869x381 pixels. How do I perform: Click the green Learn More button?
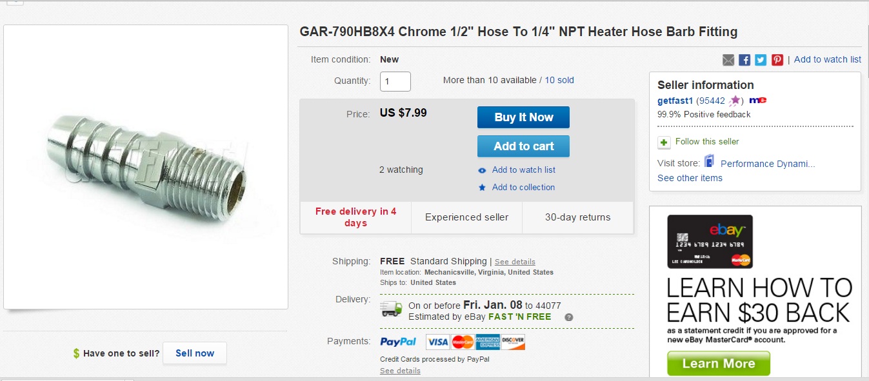[x=718, y=364]
